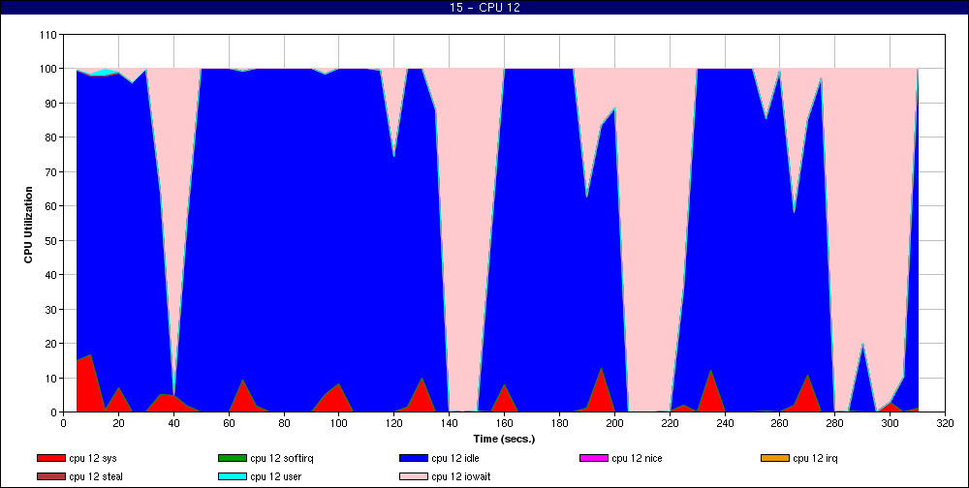Click the 110 value on the vertical axis
Viewport: 969px width, 488px height.
(x=49, y=35)
